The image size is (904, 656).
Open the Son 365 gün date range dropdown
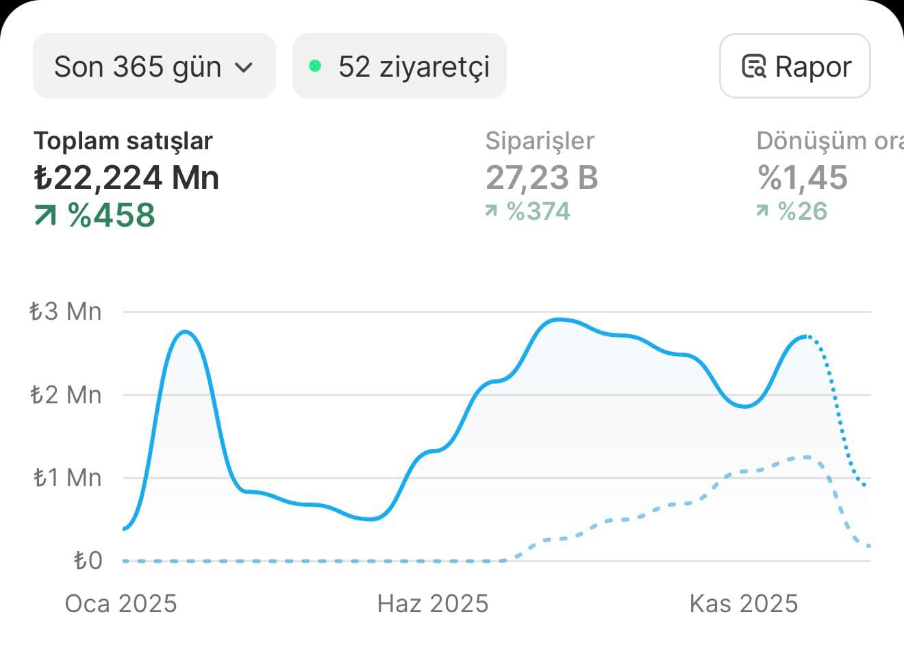153,66
